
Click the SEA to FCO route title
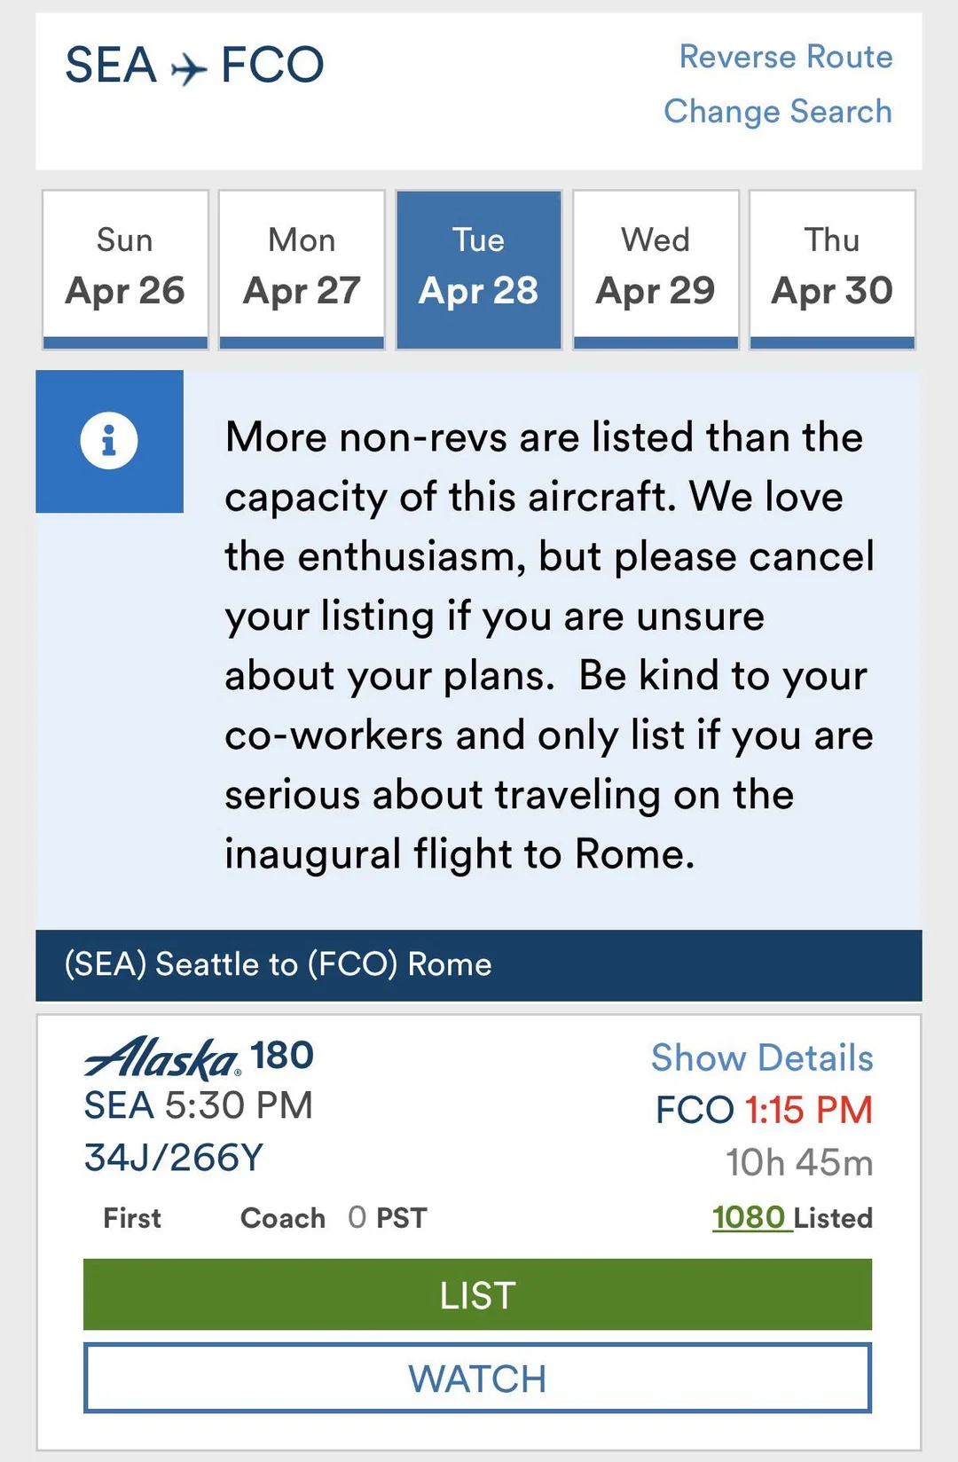(195, 66)
